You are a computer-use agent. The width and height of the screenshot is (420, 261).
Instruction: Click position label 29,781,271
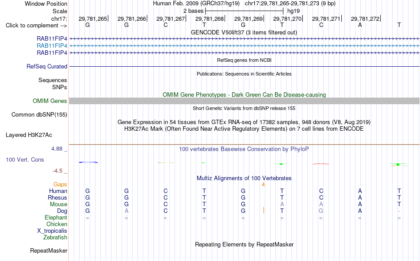tap(326, 19)
